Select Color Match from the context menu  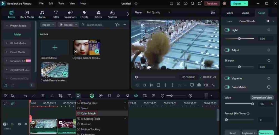click(x=88, y=114)
